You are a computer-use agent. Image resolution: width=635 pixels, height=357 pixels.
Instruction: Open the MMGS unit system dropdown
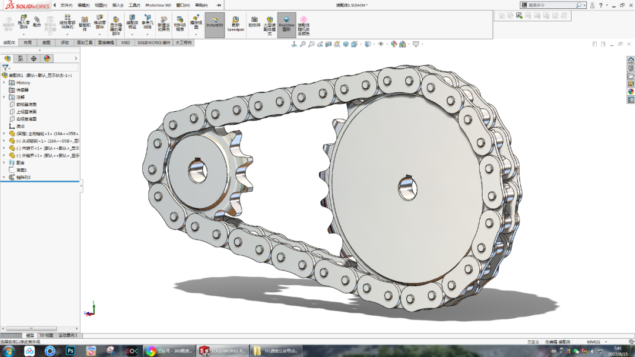click(x=595, y=341)
